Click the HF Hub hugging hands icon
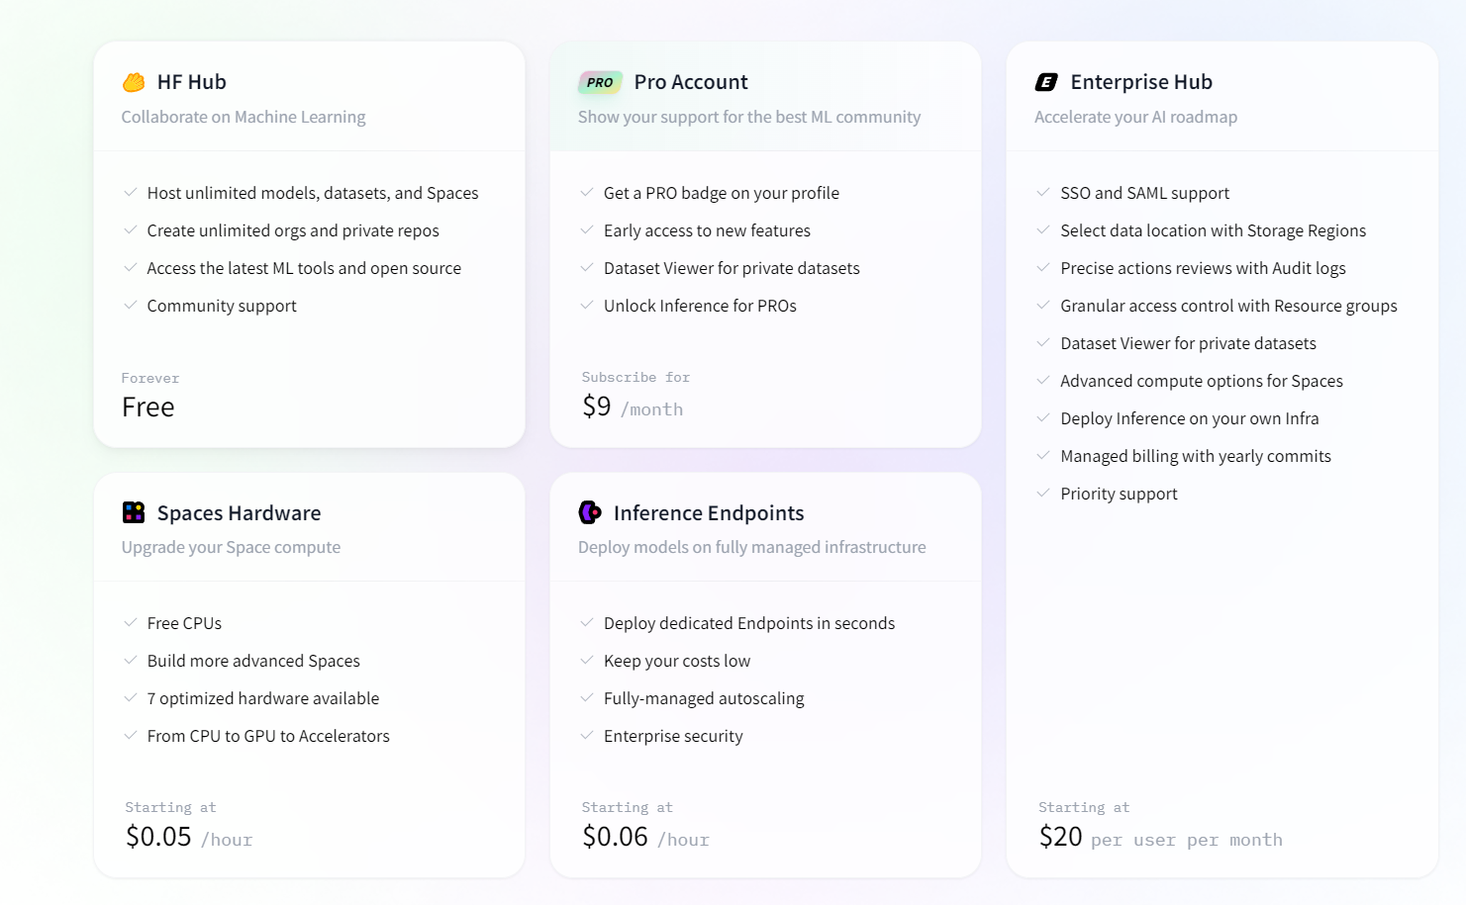 point(134,82)
